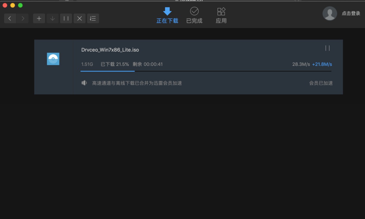Go back with the left arrow button
This screenshot has width=365, height=219.
(x=10, y=18)
